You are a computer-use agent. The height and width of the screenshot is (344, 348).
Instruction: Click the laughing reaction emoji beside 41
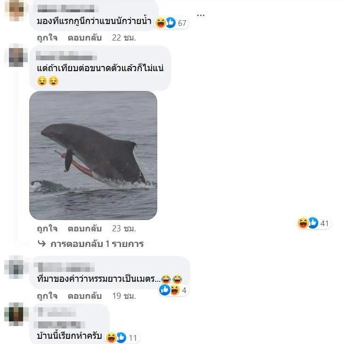coord(303,223)
